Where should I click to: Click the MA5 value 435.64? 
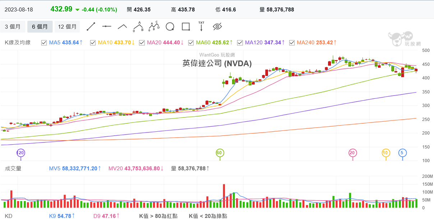click(x=70, y=43)
